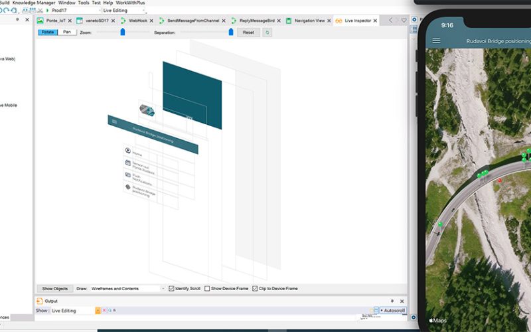Open the Live Editing configuration dropdown
Viewport: 531px width, 332px height.
coord(123,11)
